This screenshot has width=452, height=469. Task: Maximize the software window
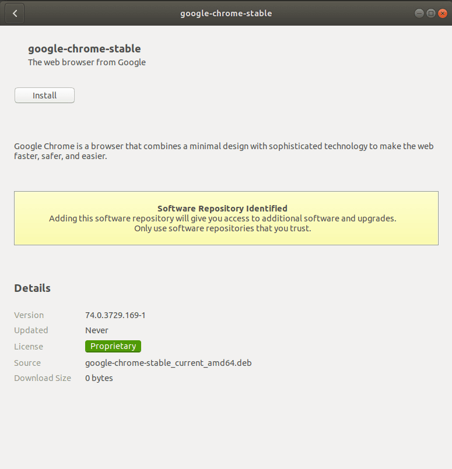point(431,13)
